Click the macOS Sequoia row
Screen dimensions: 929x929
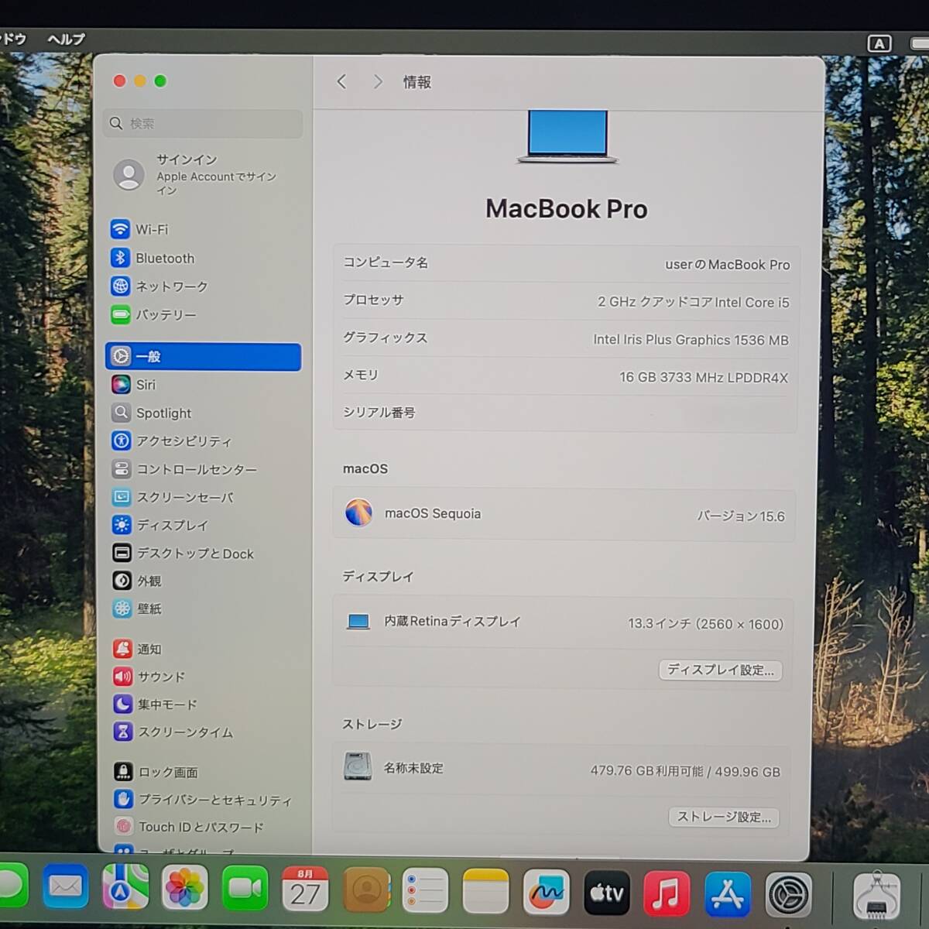pos(564,514)
